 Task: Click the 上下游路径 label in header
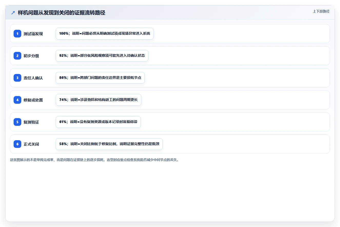pos(321,11)
